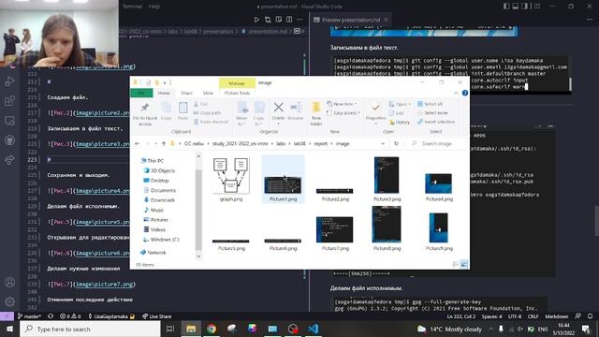Open the Terminal menu in VS Code
599x337 pixels.
click(132, 7)
